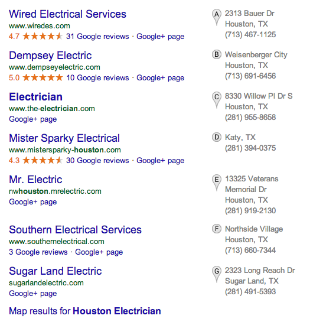
Task: Click map pin marker A
Action: (x=217, y=17)
